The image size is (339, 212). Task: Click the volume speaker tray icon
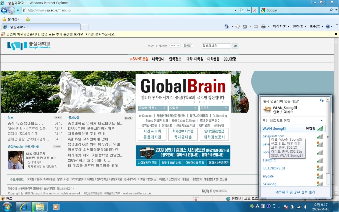point(305,207)
